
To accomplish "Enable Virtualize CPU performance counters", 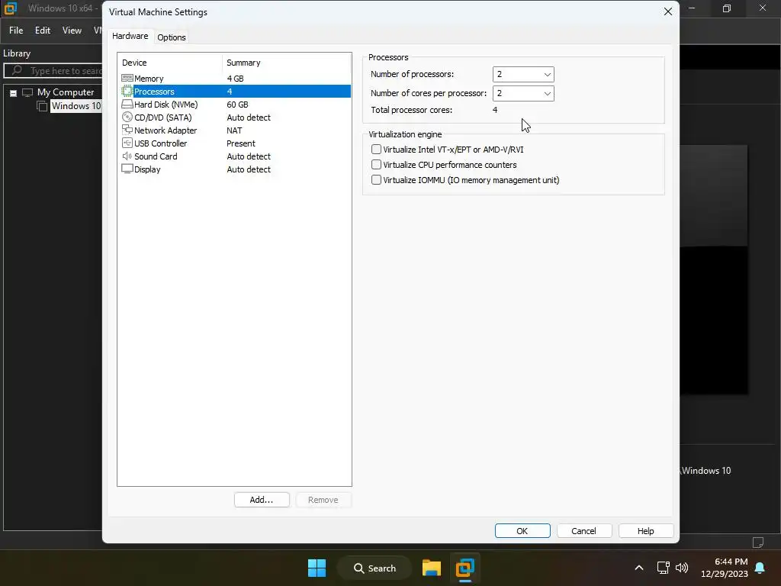I will [x=377, y=165].
